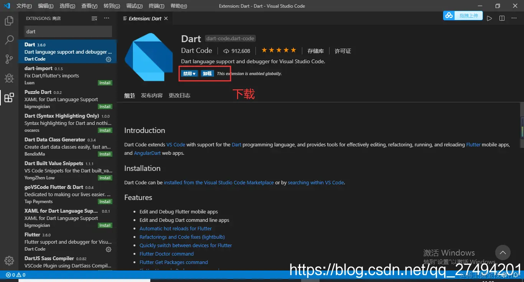Open the 查看(V) menu
The height and width of the screenshot is (282, 524).
[x=89, y=6]
